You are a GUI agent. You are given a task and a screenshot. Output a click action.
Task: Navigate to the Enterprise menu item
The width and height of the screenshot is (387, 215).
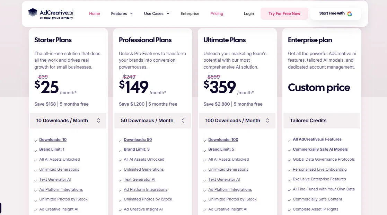click(x=190, y=14)
